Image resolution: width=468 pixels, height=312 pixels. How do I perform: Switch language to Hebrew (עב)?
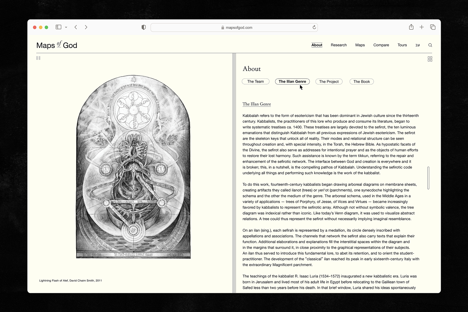coord(418,45)
